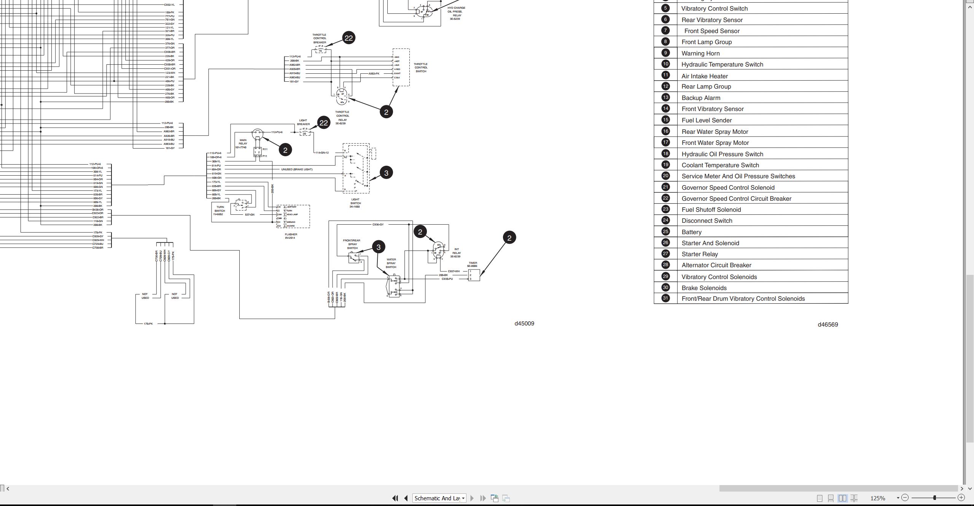Go to the previous page

(x=406, y=498)
